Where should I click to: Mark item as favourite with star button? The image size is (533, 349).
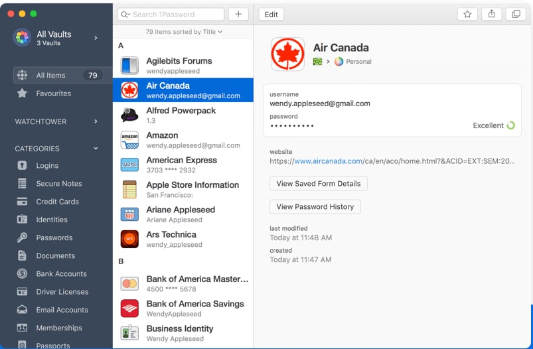click(x=467, y=15)
